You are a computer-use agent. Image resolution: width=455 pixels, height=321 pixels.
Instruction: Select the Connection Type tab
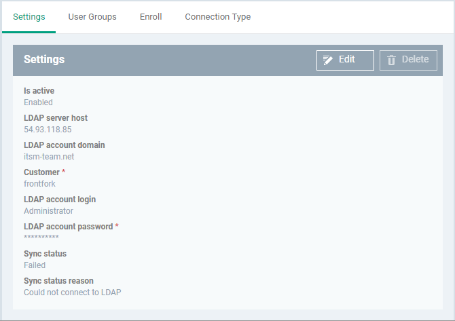(218, 17)
